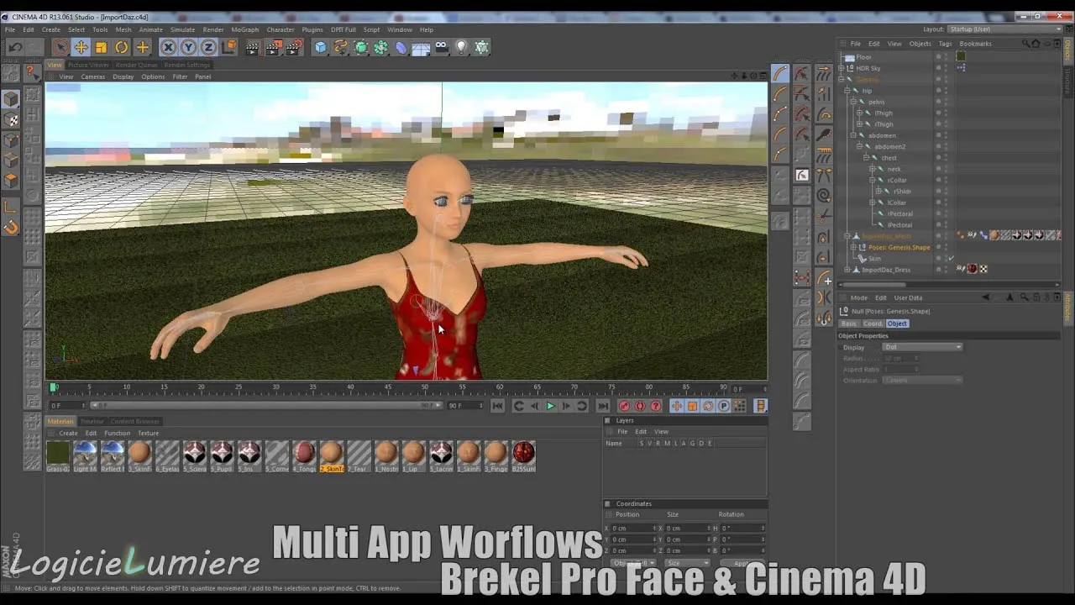This screenshot has height=605, width=1075.
Task: Switch to the Coord. attributes tab
Action: click(x=873, y=324)
